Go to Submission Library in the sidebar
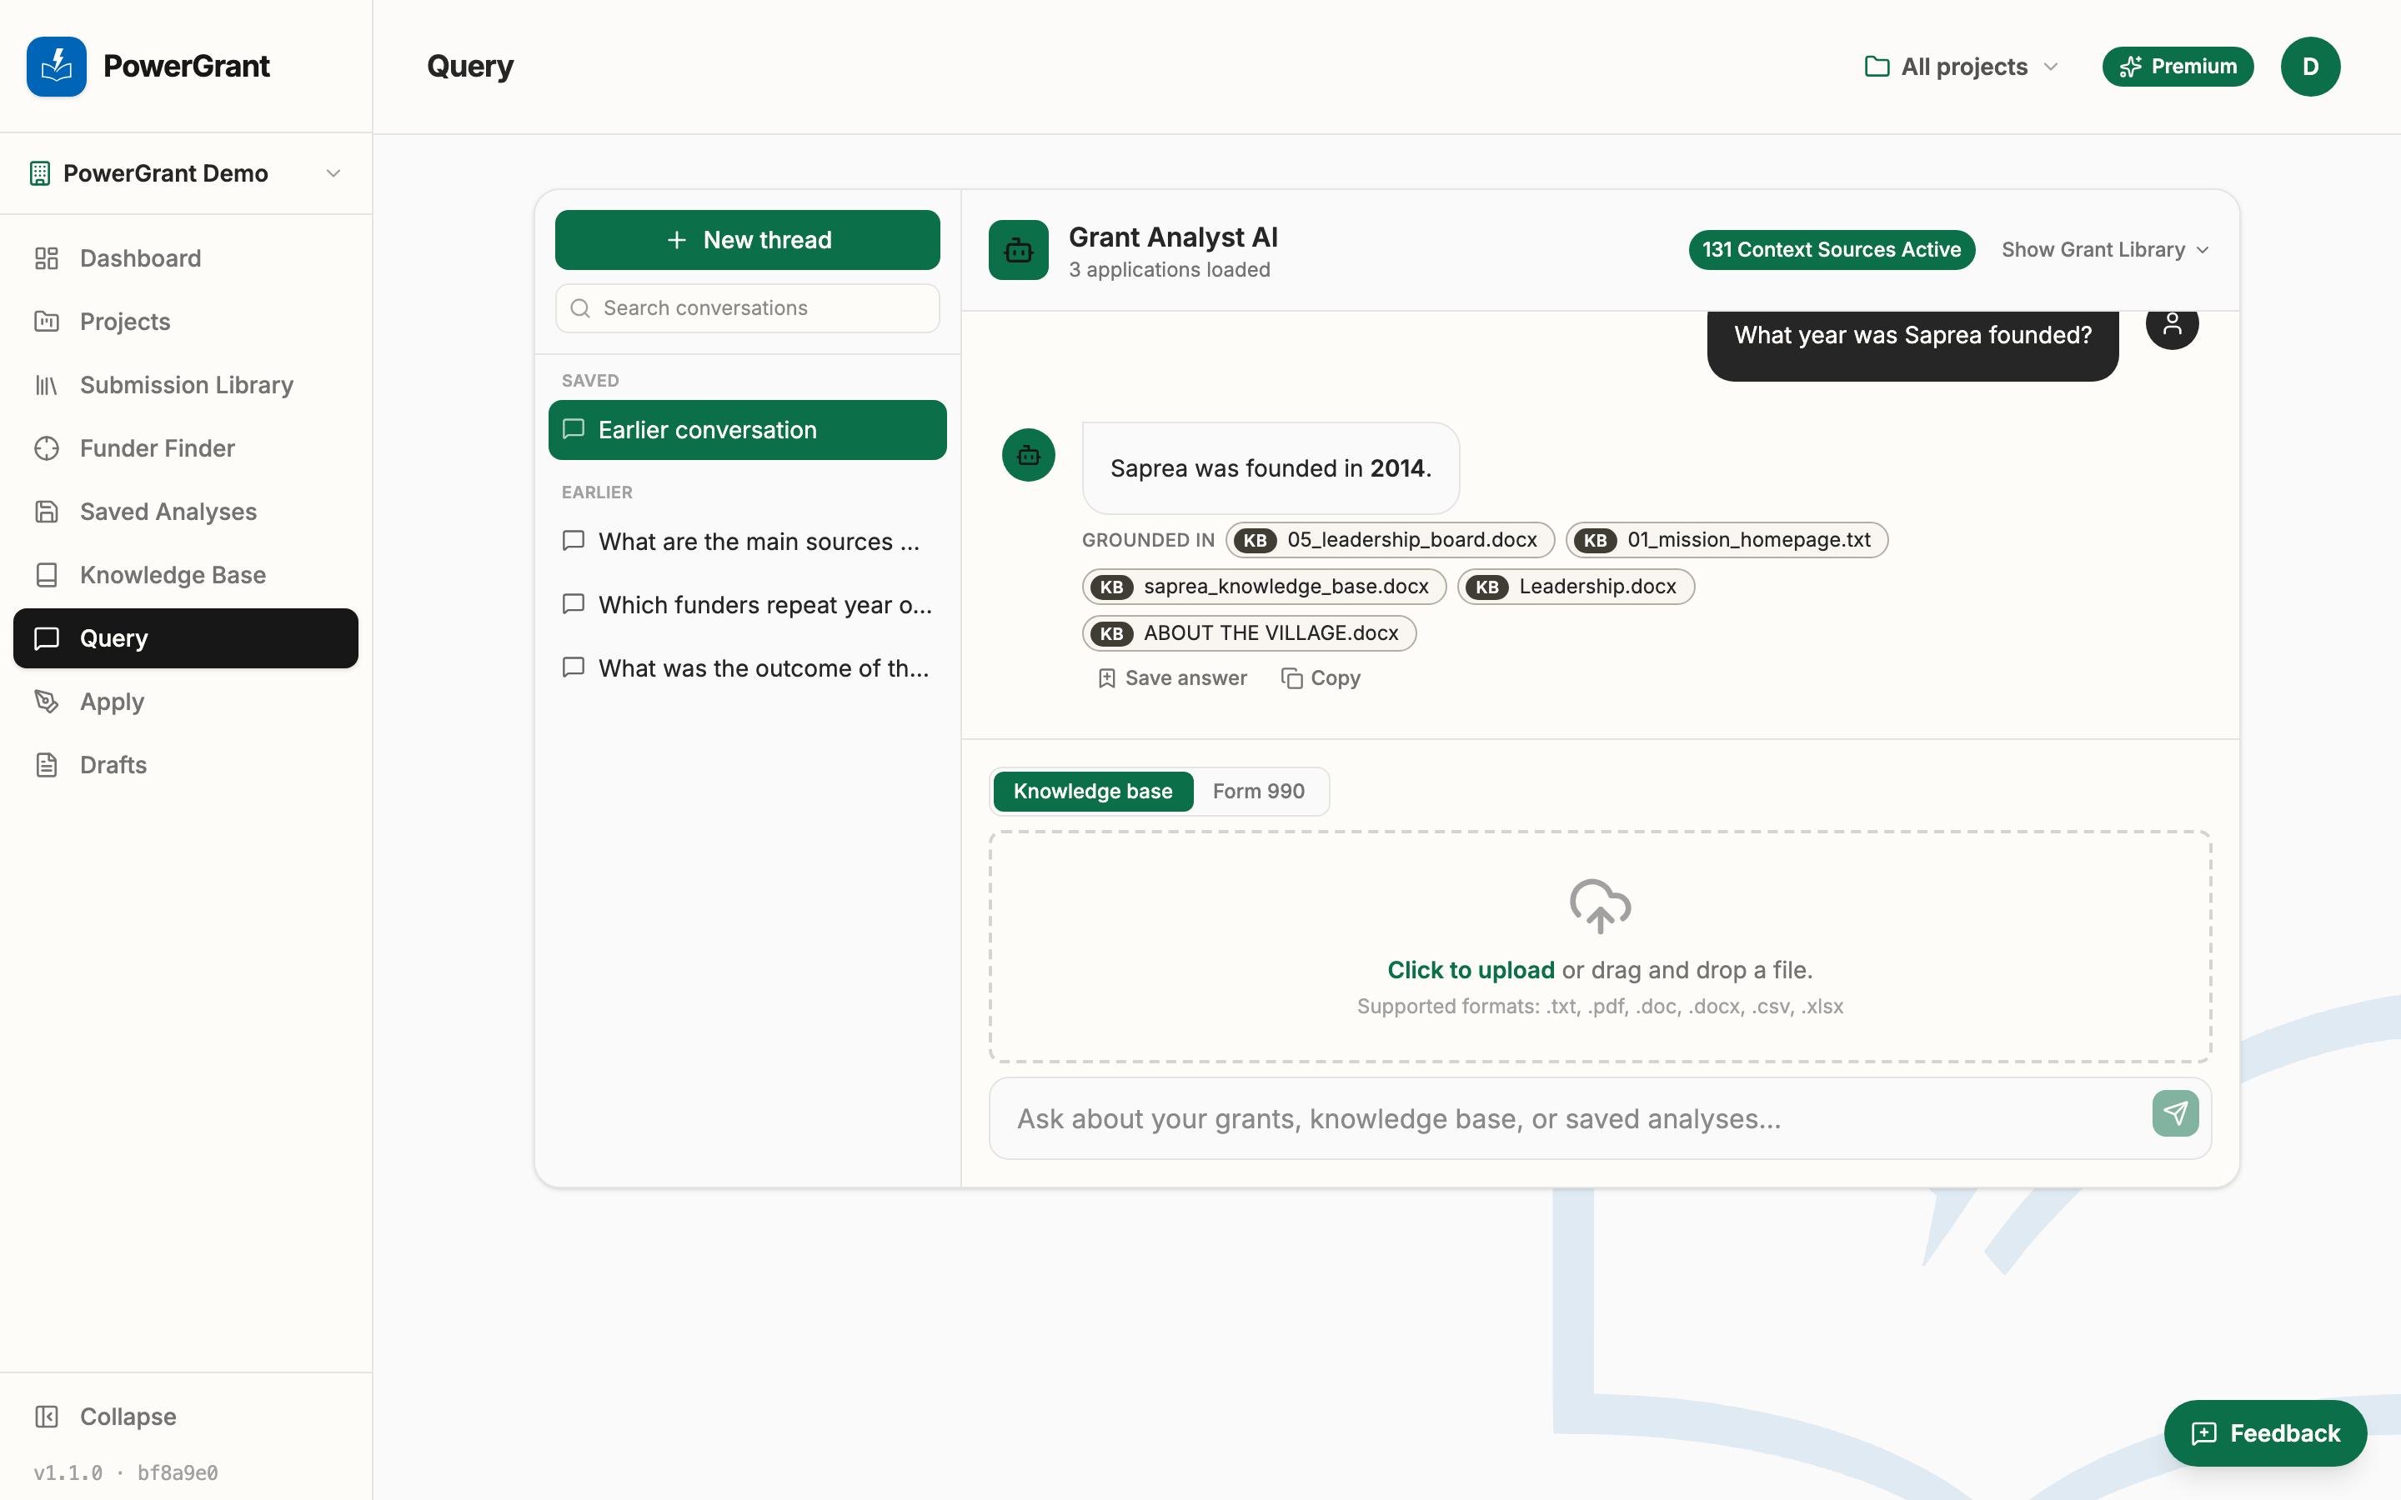 tap(186, 385)
